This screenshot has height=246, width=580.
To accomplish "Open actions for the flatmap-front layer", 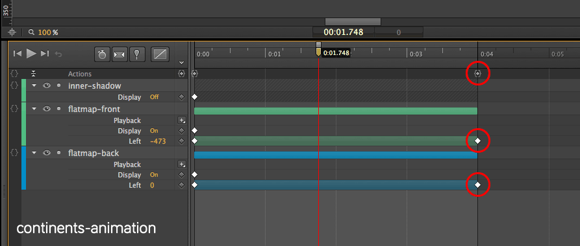I will (14, 109).
